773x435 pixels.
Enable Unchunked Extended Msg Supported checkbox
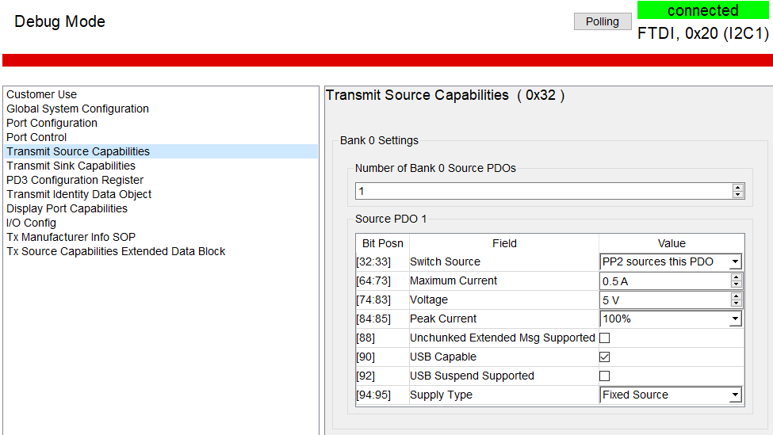click(605, 338)
